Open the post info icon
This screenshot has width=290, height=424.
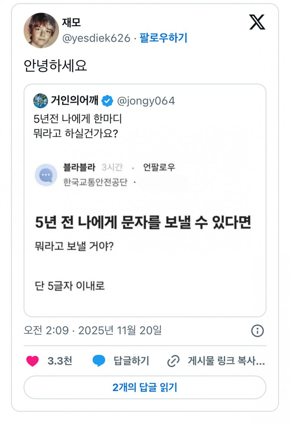pos(257,330)
